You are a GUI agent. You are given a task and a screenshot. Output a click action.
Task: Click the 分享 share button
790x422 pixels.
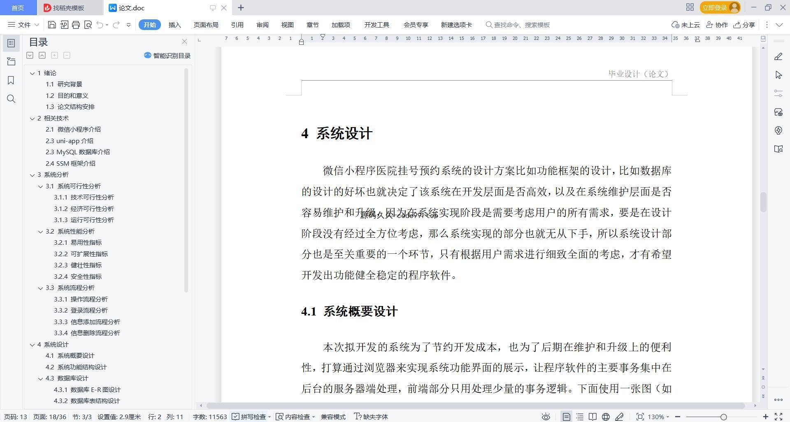pos(744,25)
